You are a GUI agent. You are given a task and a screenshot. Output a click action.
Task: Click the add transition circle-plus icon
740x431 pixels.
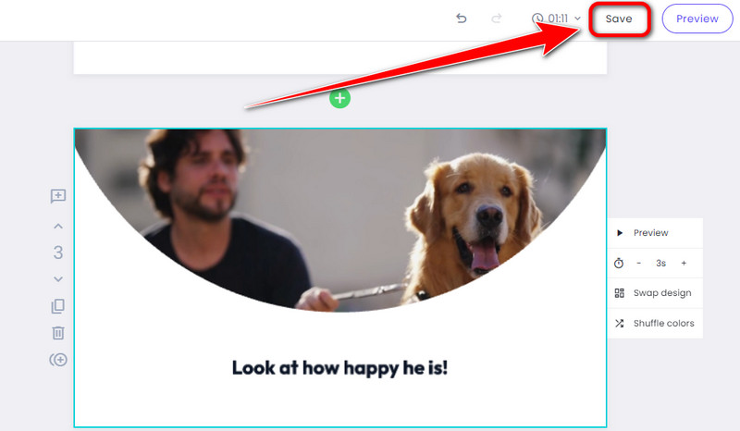(x=58, y=360)
